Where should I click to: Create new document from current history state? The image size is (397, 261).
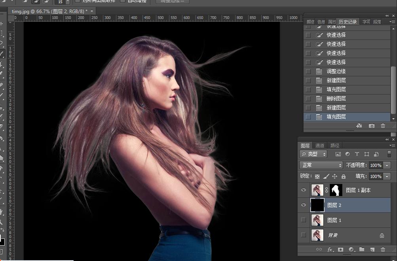[x=359, y=126]
